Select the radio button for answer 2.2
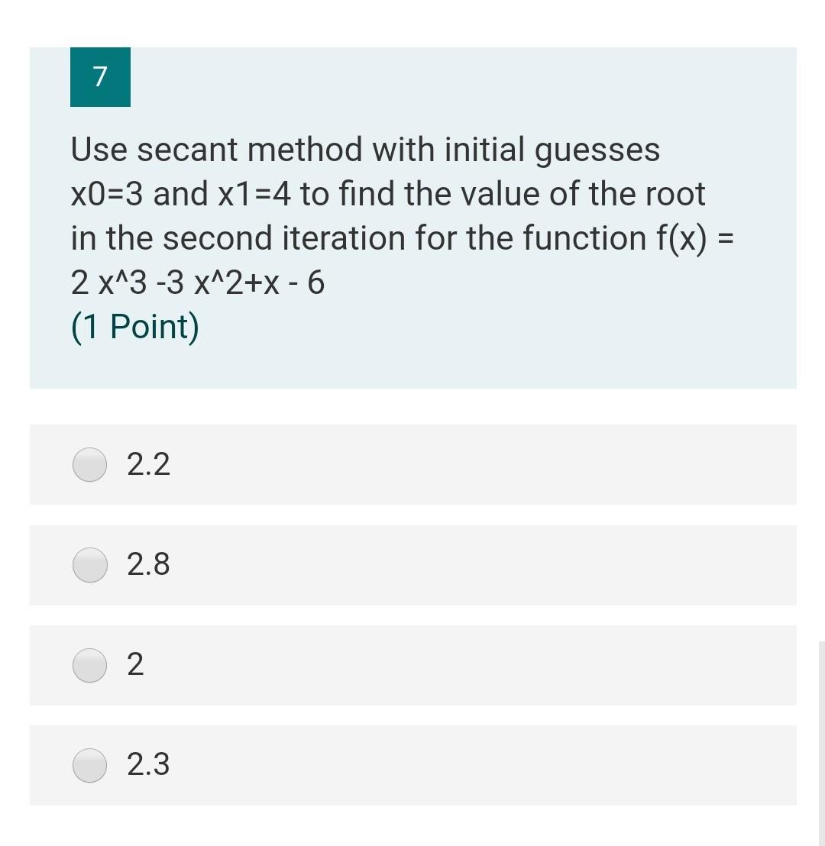The width and height of the screenshot is (825, 846). click(x=89, y=465)
